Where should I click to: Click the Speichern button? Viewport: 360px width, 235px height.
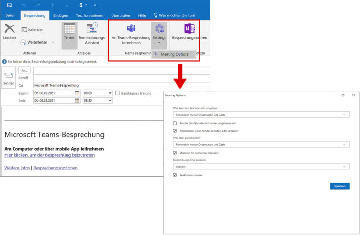pyautogui.click(x=340, y=186)
